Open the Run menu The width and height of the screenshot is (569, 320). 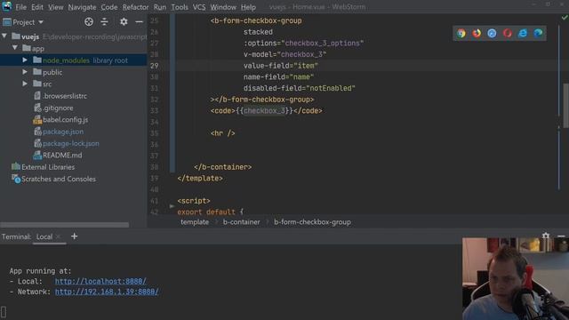pyautogui.click(x=160, y=7)
